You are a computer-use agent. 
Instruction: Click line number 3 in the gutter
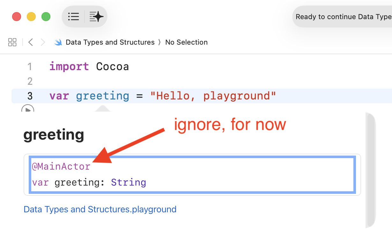(30, 96)
